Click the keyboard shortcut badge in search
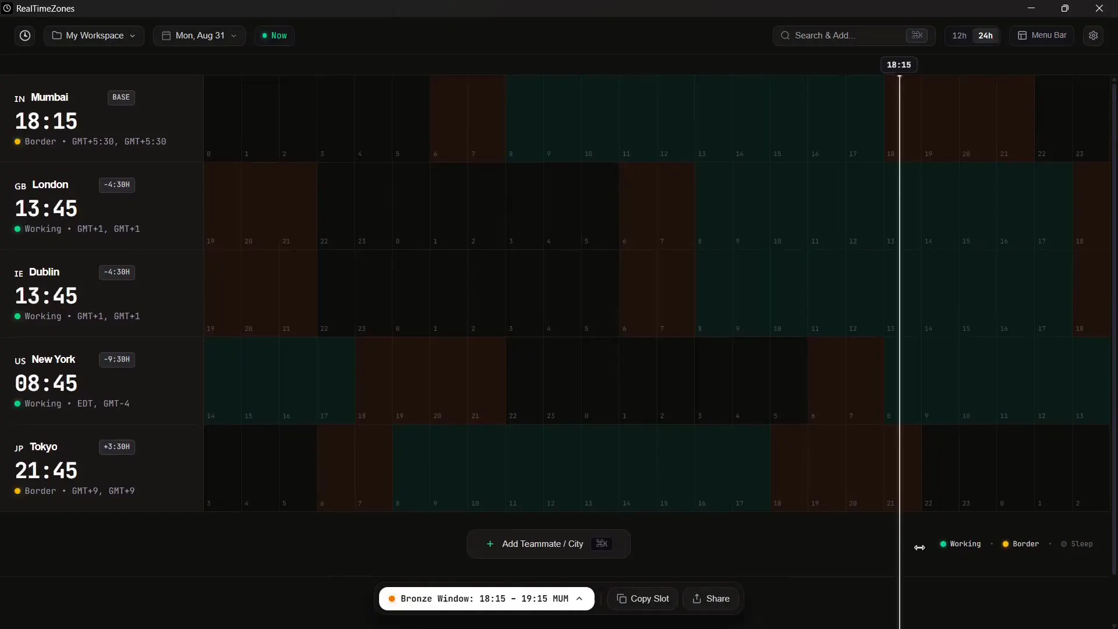Image resolution: width=1118 pixels, height=629 pixels. tap(917, 36)
